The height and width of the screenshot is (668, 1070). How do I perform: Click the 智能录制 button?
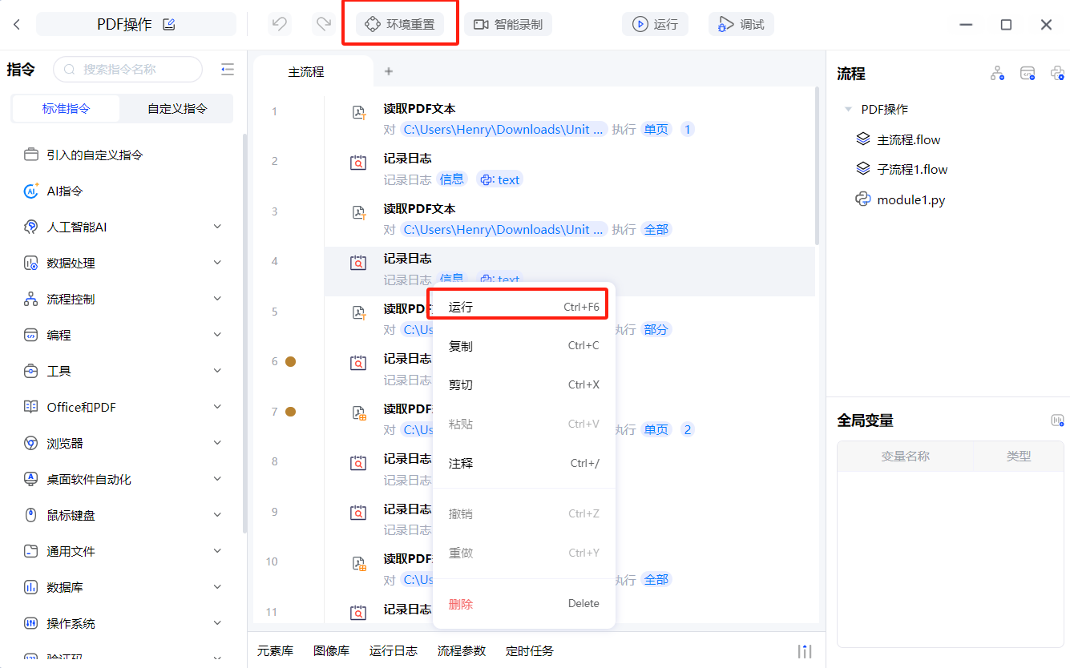(508, 24)
